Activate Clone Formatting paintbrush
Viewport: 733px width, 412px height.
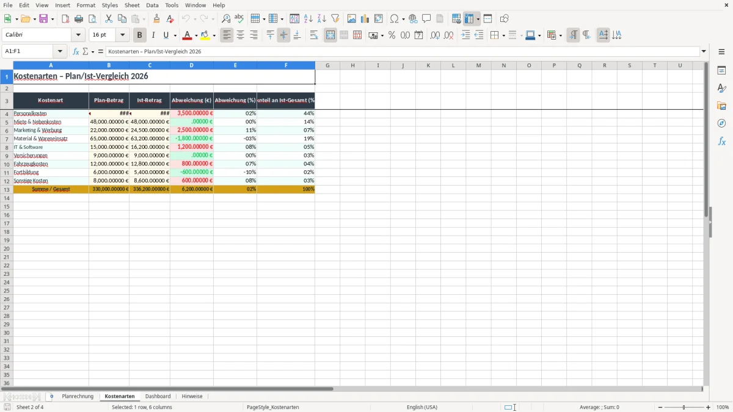(x=156, y=19)
